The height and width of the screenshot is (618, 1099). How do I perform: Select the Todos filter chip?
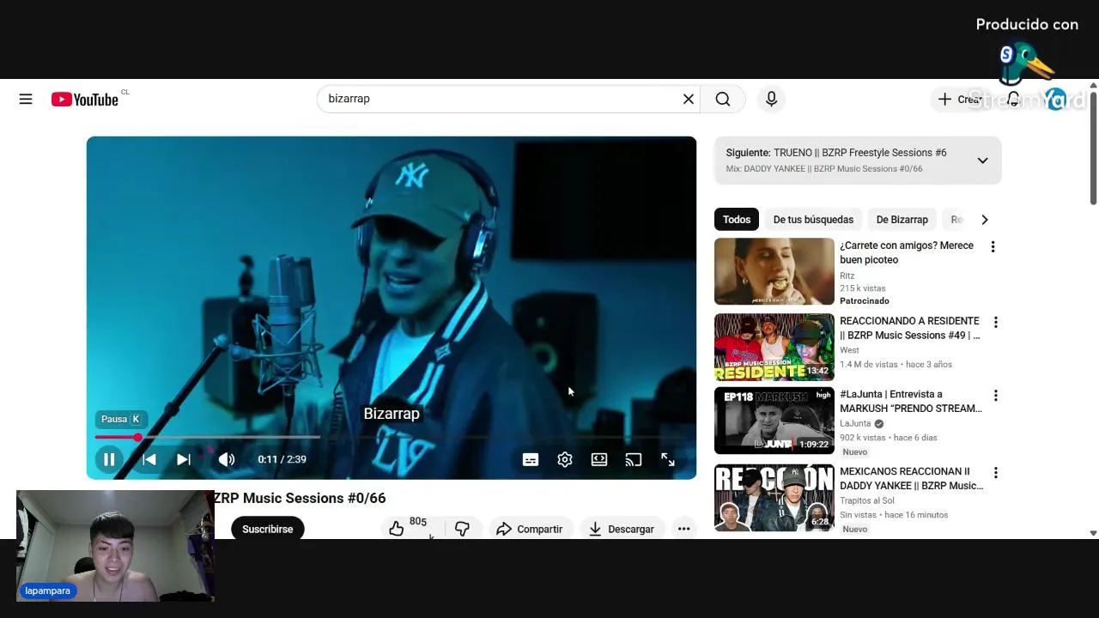[x=737, y=220]
